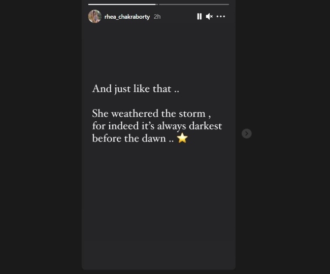Click the word "darkest" in the quote

(x=205, y=126)
